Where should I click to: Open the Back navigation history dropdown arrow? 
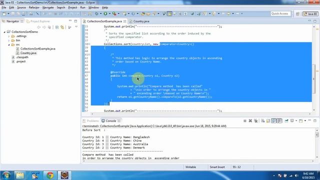click(x=233, y=13)
